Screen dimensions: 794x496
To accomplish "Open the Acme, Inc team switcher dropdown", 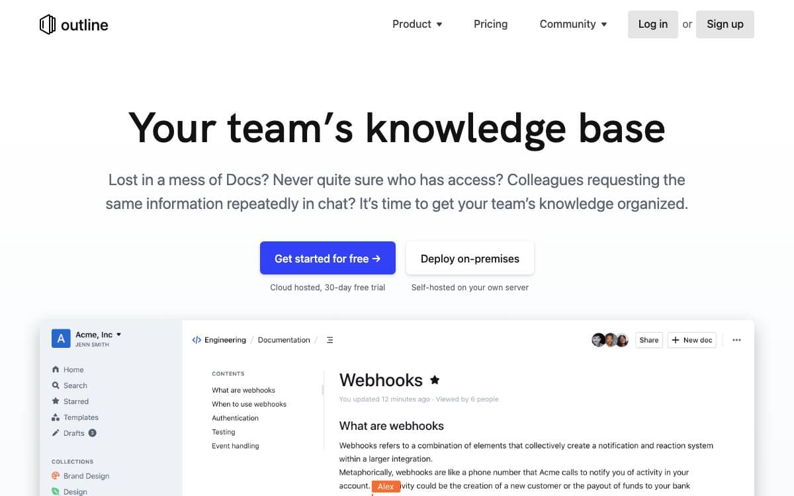I will pos(98,335).
